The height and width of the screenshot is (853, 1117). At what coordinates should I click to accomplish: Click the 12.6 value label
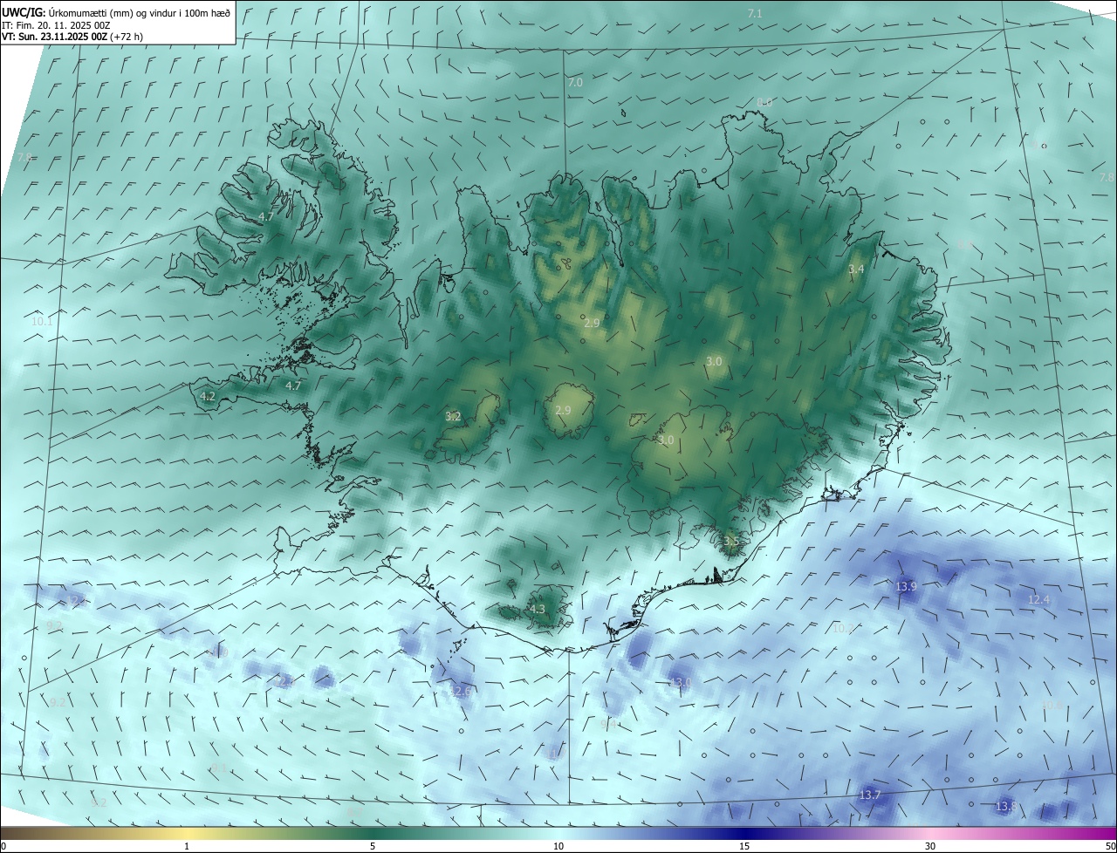[x=460, y=692]
